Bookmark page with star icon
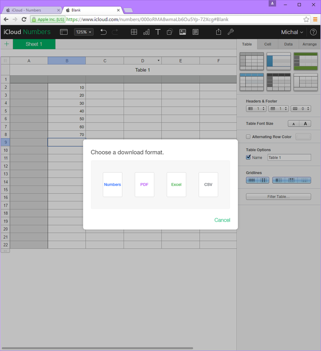 306,20
